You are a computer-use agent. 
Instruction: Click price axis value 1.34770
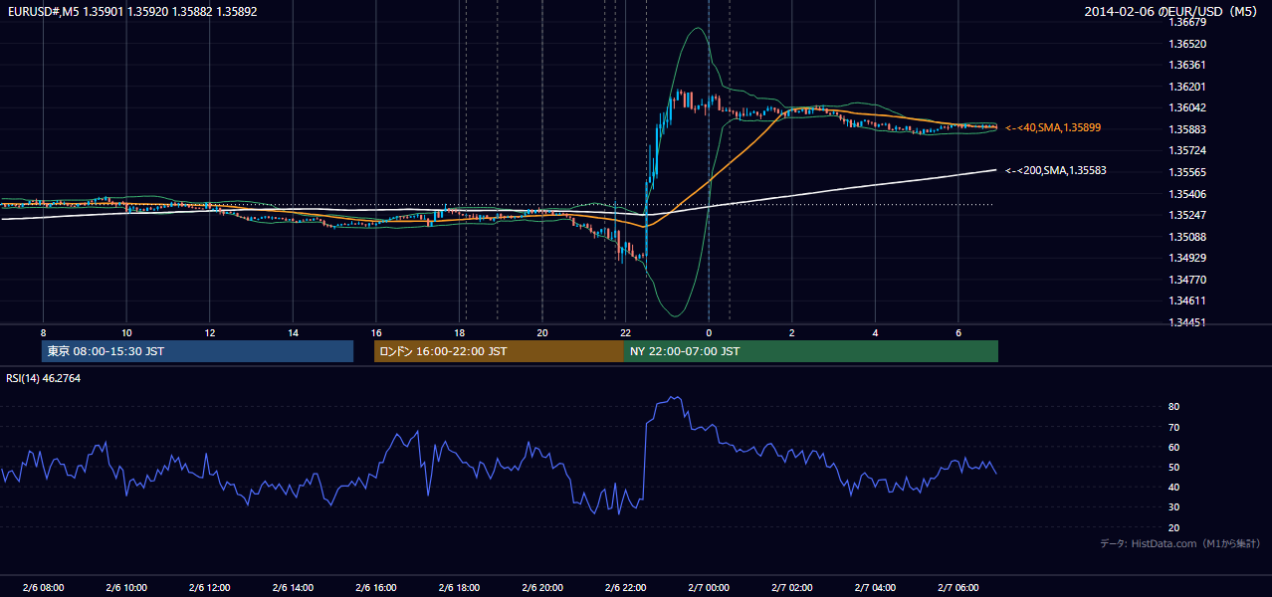coord(1187,280)
